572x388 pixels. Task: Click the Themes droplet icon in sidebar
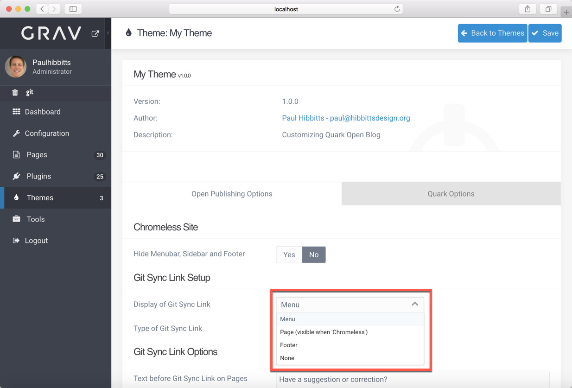point(16,197)
